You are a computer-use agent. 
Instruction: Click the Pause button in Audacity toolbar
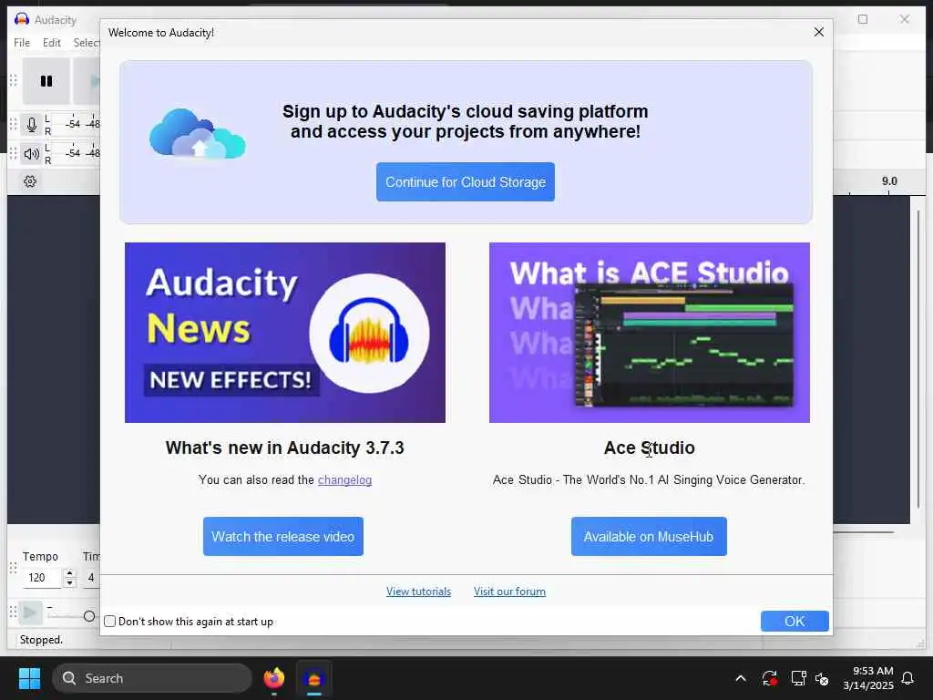(x=46, y=81)
